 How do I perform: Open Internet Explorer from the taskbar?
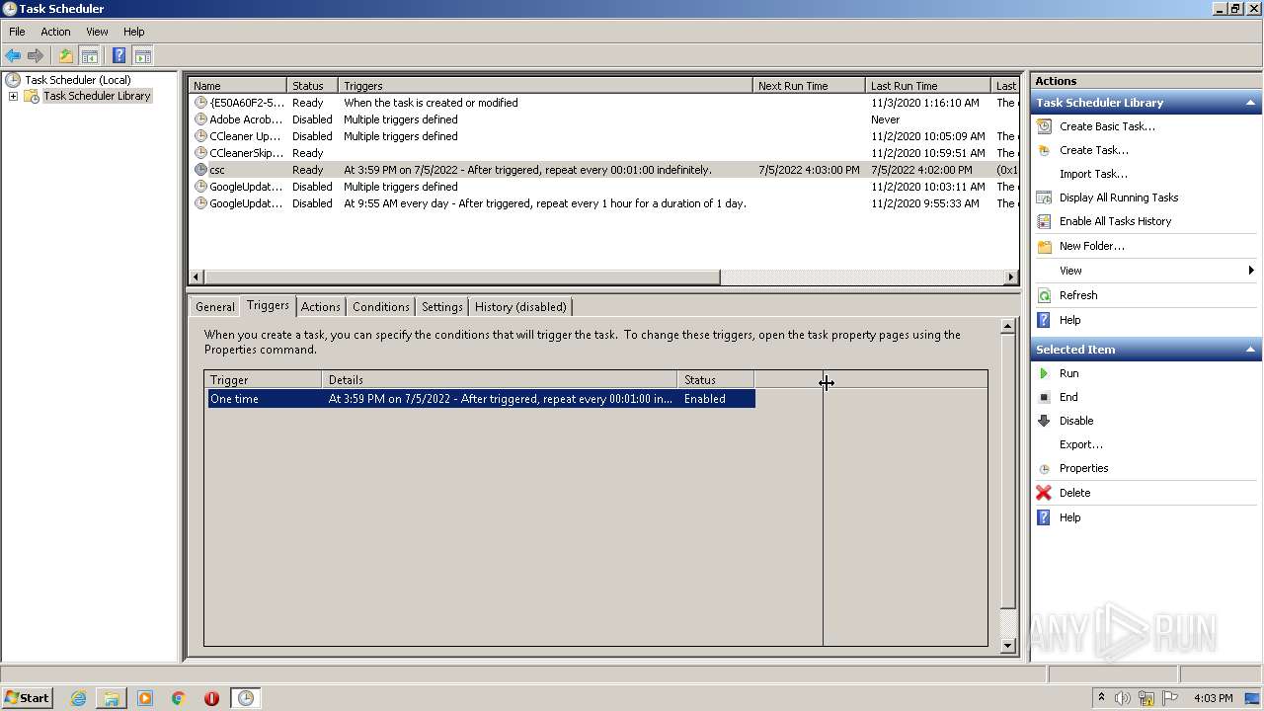click(x=78, y=698)
